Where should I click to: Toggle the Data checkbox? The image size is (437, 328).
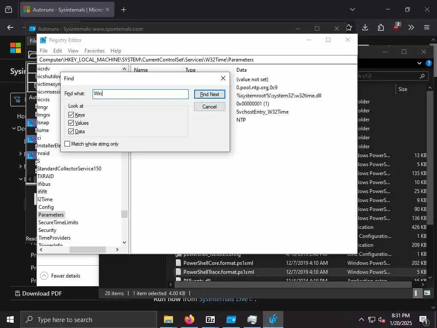(x=71, y=131)
